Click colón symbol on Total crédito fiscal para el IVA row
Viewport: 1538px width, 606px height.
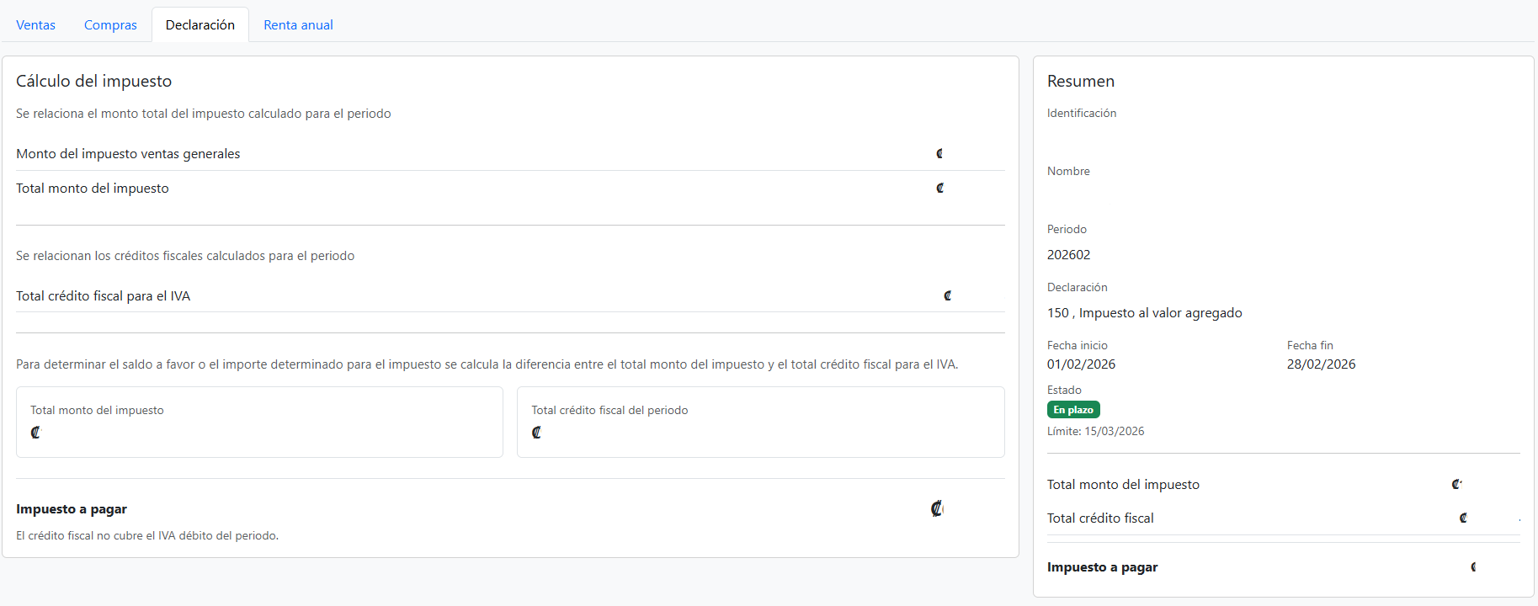click(948, 296)
